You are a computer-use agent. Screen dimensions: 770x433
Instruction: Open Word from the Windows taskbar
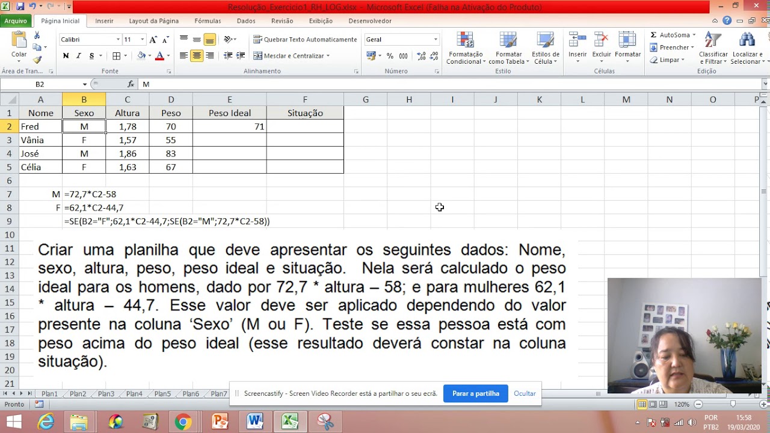[x=255, y=422]
